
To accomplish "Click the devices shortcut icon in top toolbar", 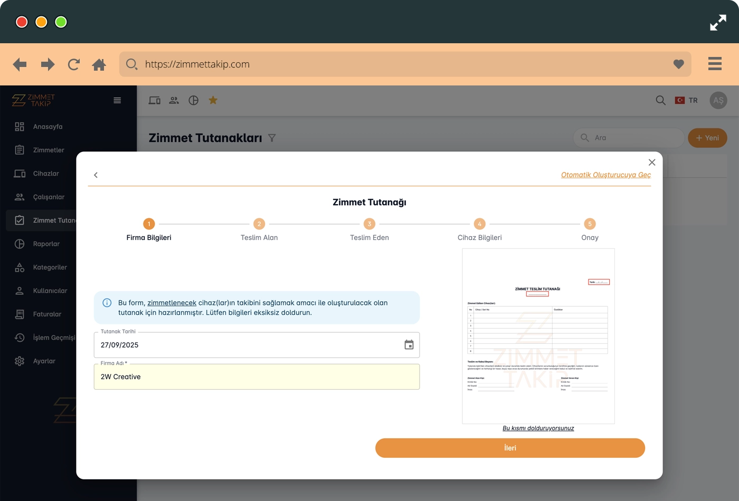I will tap(155, 100).
